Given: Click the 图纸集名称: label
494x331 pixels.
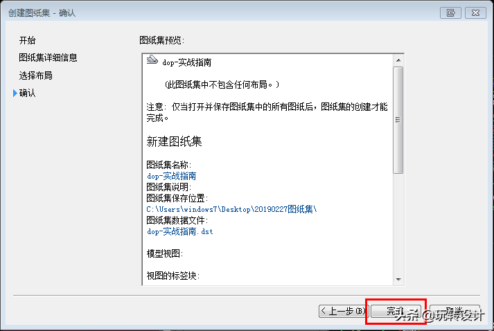Looking at the screenshot, I should [169, 165].
